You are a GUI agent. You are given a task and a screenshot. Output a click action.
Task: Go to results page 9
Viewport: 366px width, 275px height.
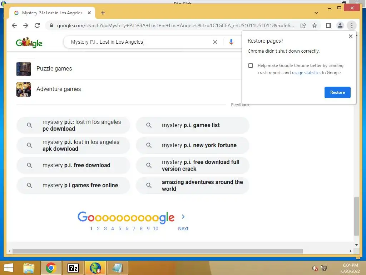tap(148, 228)
